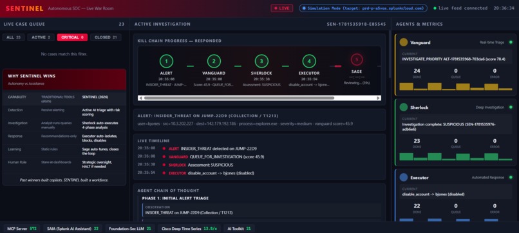Click the Learning capability row
Image resolution: width=519 pixels, height=233 pixels.
pos(64,151)
